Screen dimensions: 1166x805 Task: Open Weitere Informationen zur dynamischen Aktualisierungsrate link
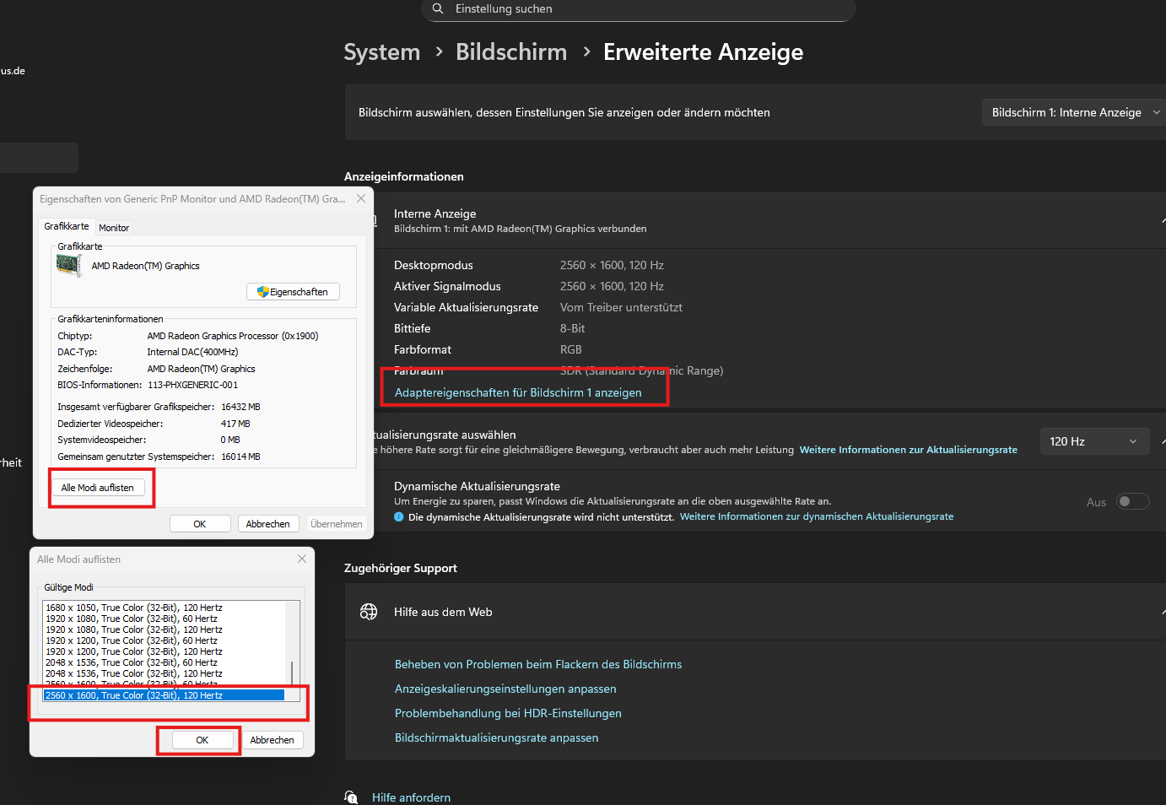(817, 516)
